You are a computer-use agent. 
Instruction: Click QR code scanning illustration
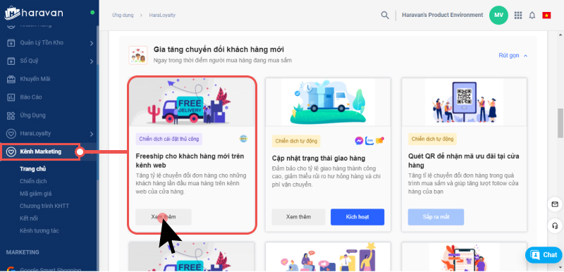coord(464,102)
